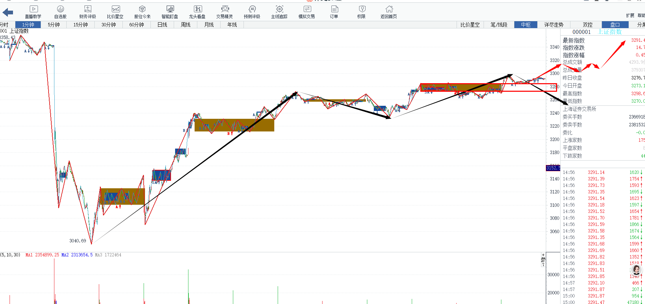Screen dimensions: 645x304
Task: Launch 智能盯盘 smart monitoring
Action: coord(170,12)
